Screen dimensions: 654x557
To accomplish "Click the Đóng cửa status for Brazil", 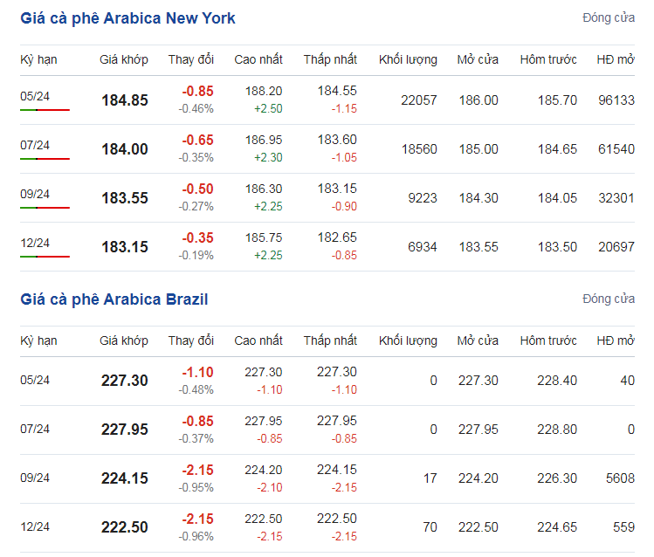I will 609,299.
